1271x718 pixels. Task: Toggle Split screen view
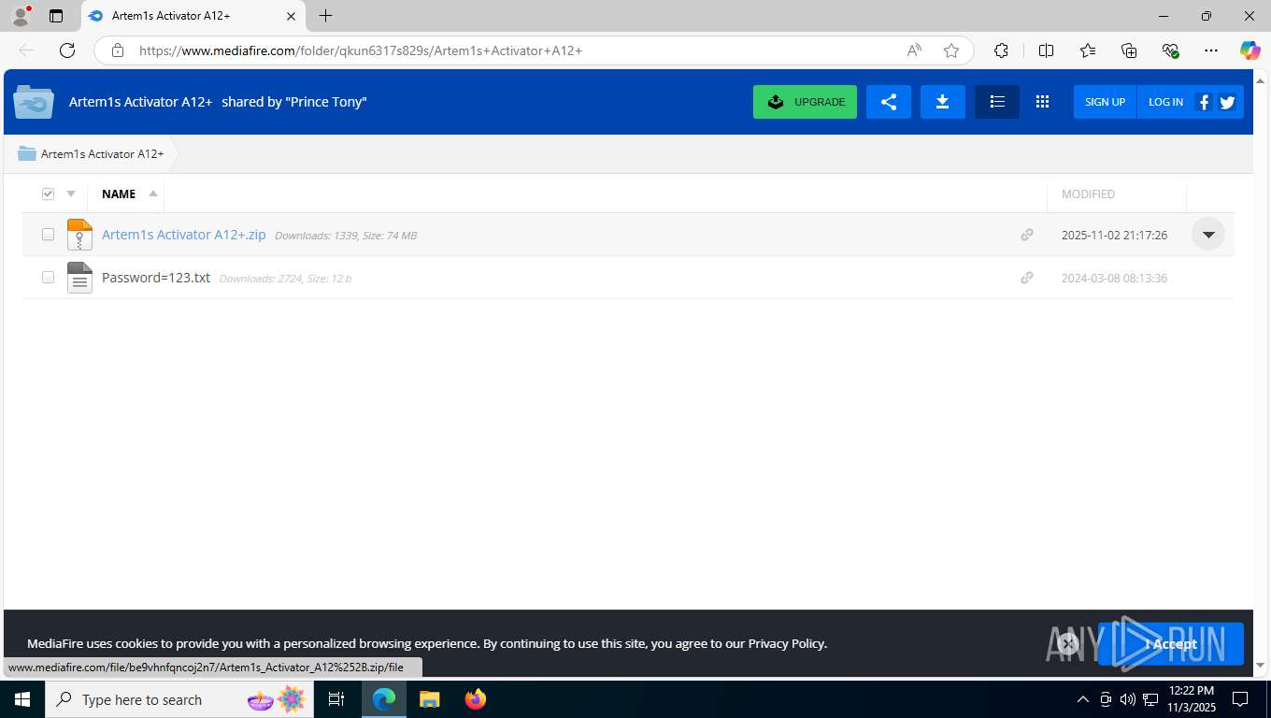[x=1046, y=50]
